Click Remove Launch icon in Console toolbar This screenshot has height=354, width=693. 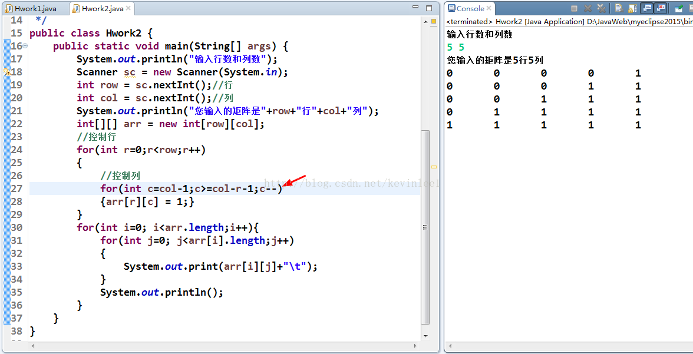pos(588,8)
